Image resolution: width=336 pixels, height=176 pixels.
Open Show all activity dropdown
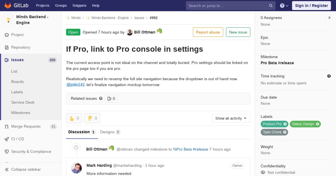click(231, 118)
